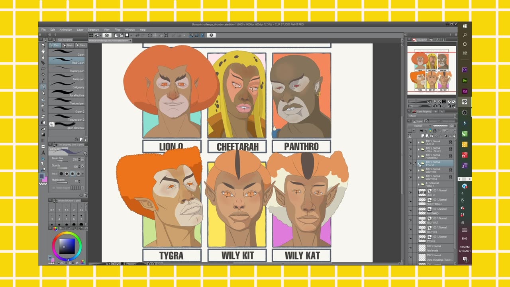This screenshot has width=510, height=287.
Task: Hide the LION O folder layer
Action: [x=410, y=142]
